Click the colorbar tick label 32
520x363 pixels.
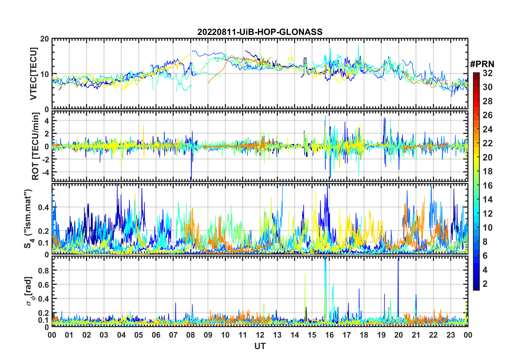coord(487,73)
